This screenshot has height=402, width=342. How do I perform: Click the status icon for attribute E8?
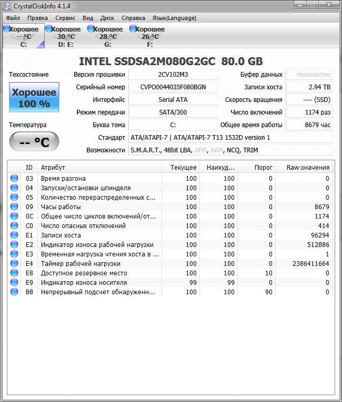[x=14, y=273]
